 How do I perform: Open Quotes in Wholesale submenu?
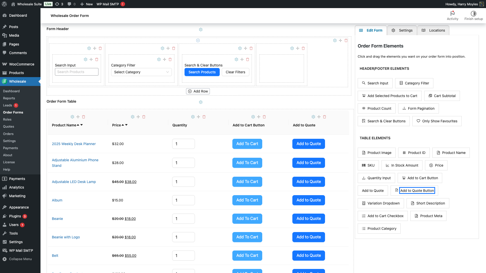9,126
